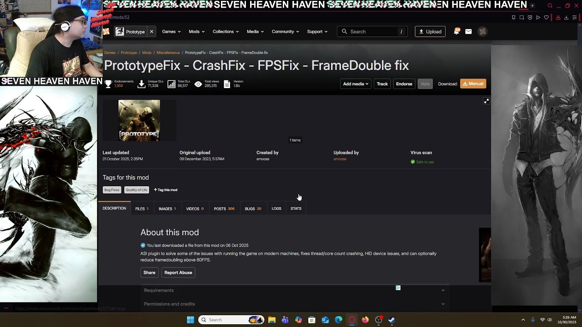582x327 pixels.
Task: Expand the Media dropdown menu
Action: click(256, 32)
